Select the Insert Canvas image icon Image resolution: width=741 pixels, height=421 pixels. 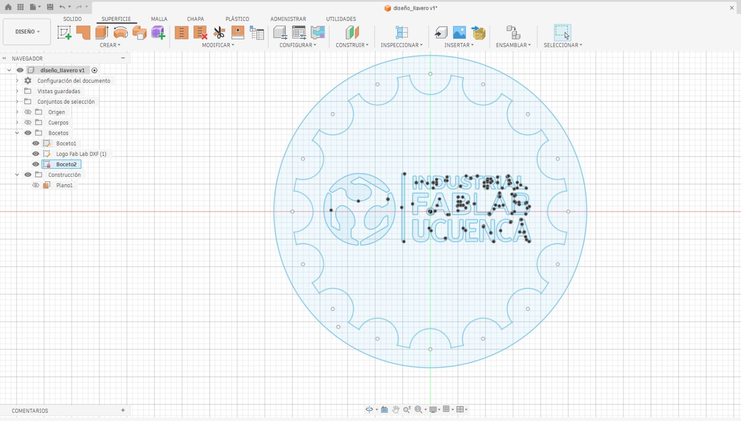click(459, 32)
